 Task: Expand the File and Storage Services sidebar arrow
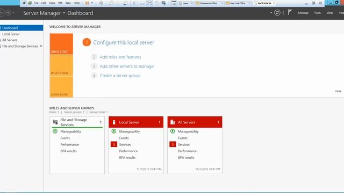(x=41, y=46)
